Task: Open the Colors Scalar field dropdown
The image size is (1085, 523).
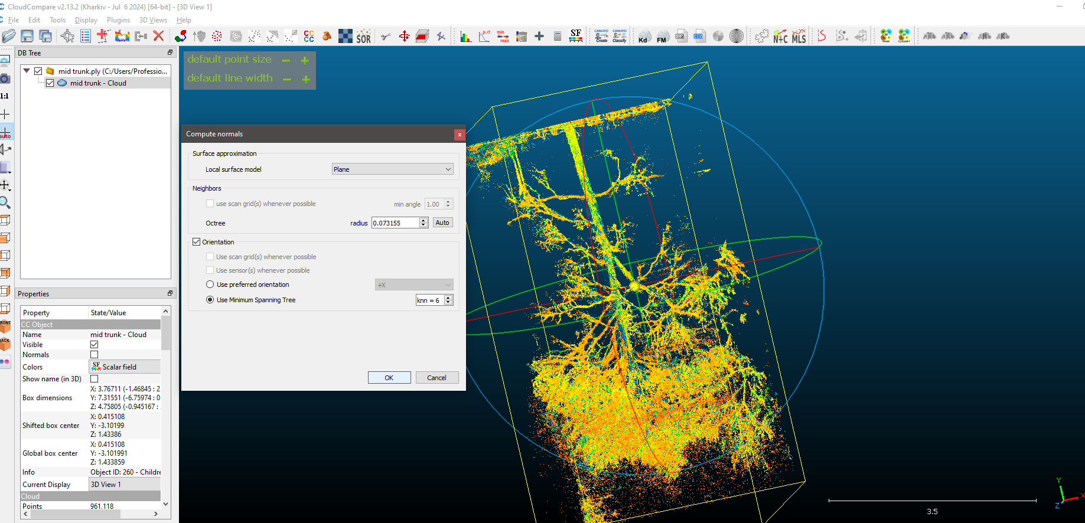Action: pyautogui.click(x=125, y=367)
